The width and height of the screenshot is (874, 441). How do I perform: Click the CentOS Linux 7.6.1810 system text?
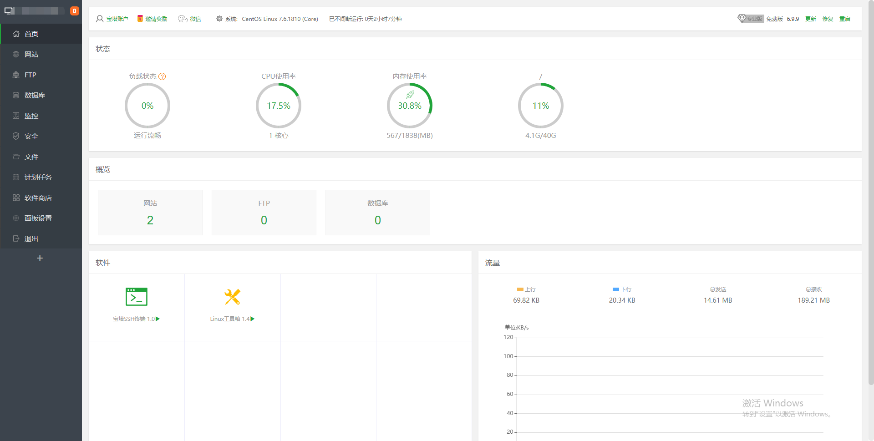tap(280, 19)
